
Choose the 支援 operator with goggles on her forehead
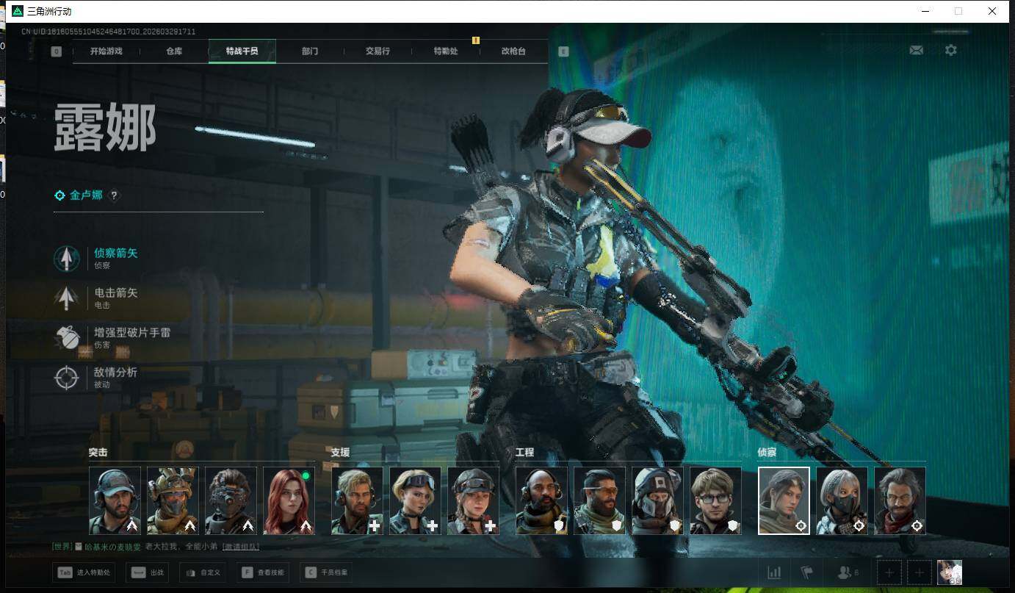(415, 500)
